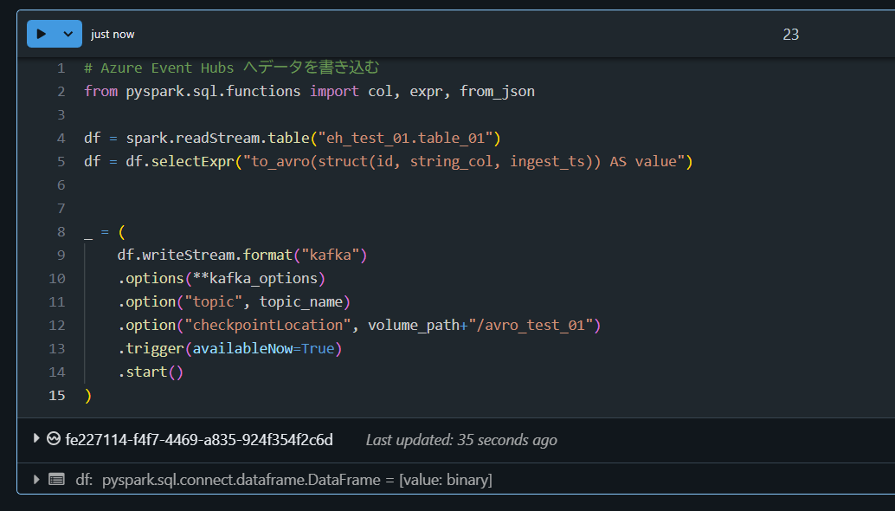Click the table icon beside df DataFrame
The height and width of the screenshot is (511, 895).
pos(56,479)
